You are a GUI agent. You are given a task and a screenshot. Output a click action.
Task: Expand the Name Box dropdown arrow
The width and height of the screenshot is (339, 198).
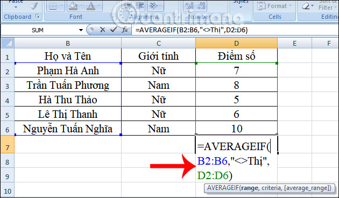[x=81, y=30]
